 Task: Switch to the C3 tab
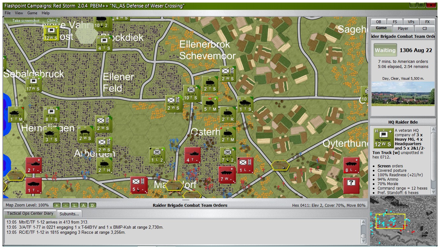pyautogui.click(x=424, y=28)
